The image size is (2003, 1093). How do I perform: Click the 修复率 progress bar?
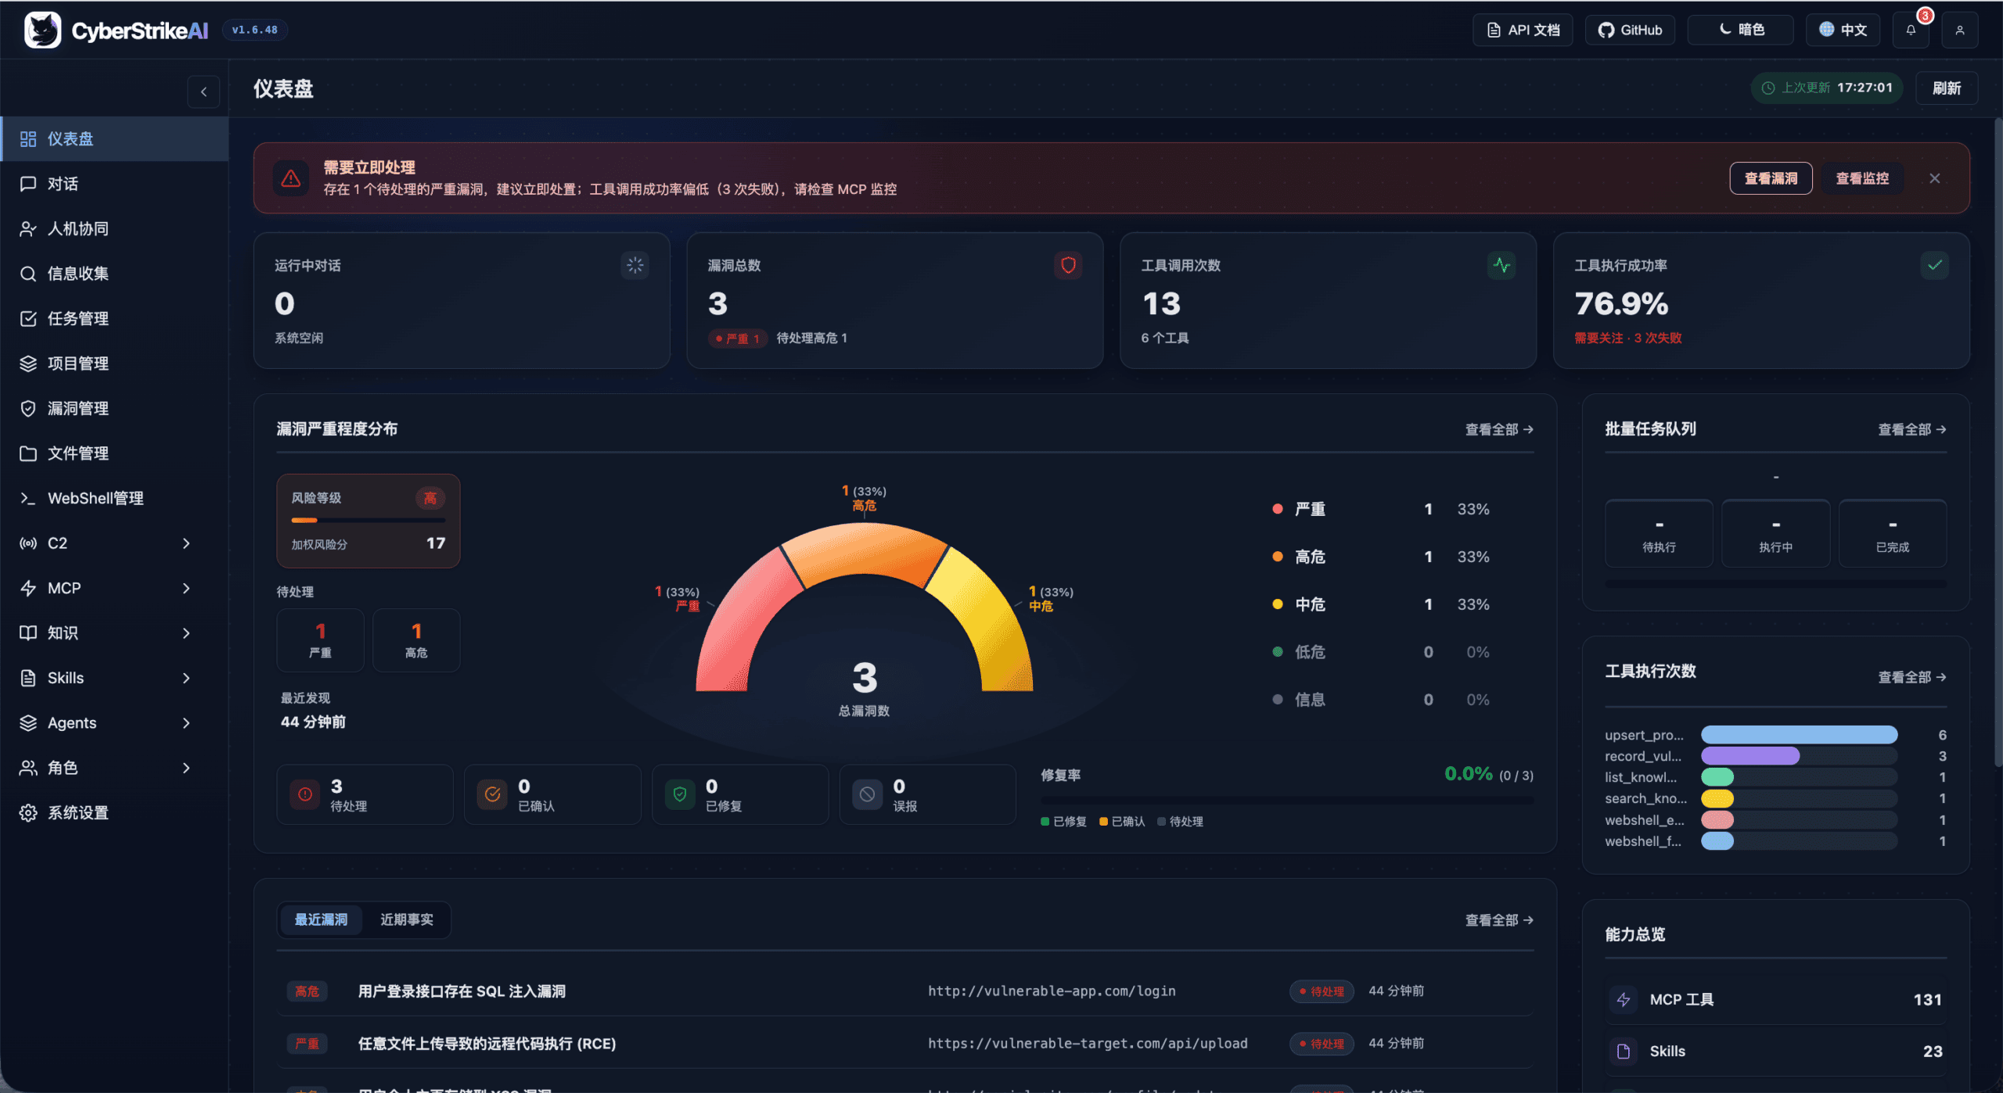[x=1287, y=801]
